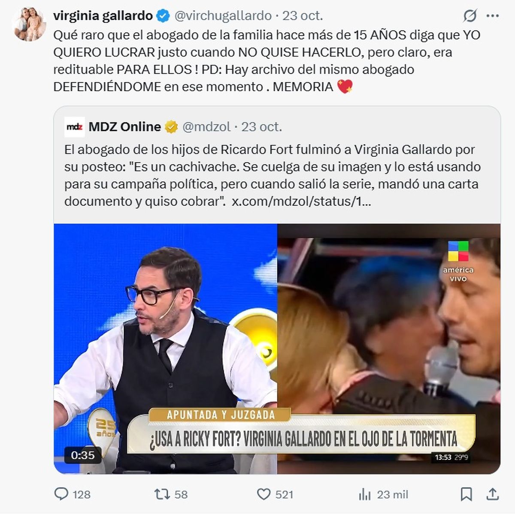
Task: Click the virginia gallardo display name
Action: click(x=103, y=16)
